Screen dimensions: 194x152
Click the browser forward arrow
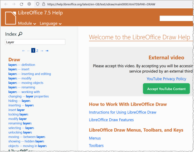(x=14, y=4)
